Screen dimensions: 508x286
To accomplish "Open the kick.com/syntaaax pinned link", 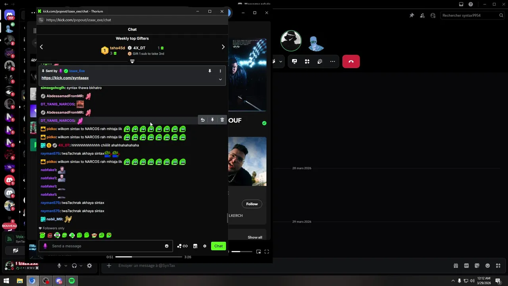I will click(x=65, y=78).
